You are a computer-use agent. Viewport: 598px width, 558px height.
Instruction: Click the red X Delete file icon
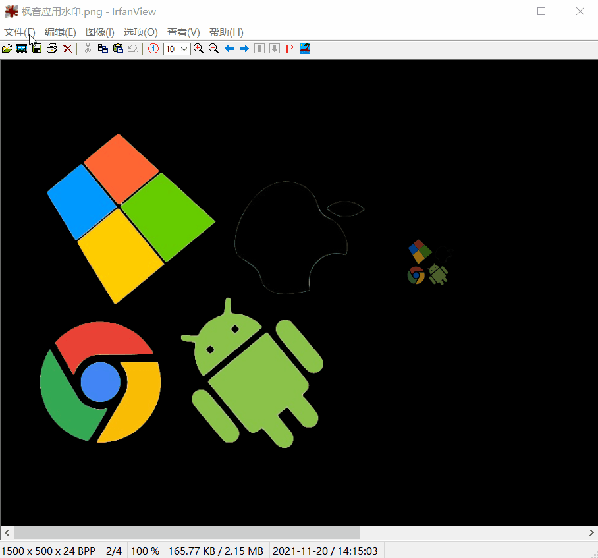pyautogui.click(x=67, y=49)
